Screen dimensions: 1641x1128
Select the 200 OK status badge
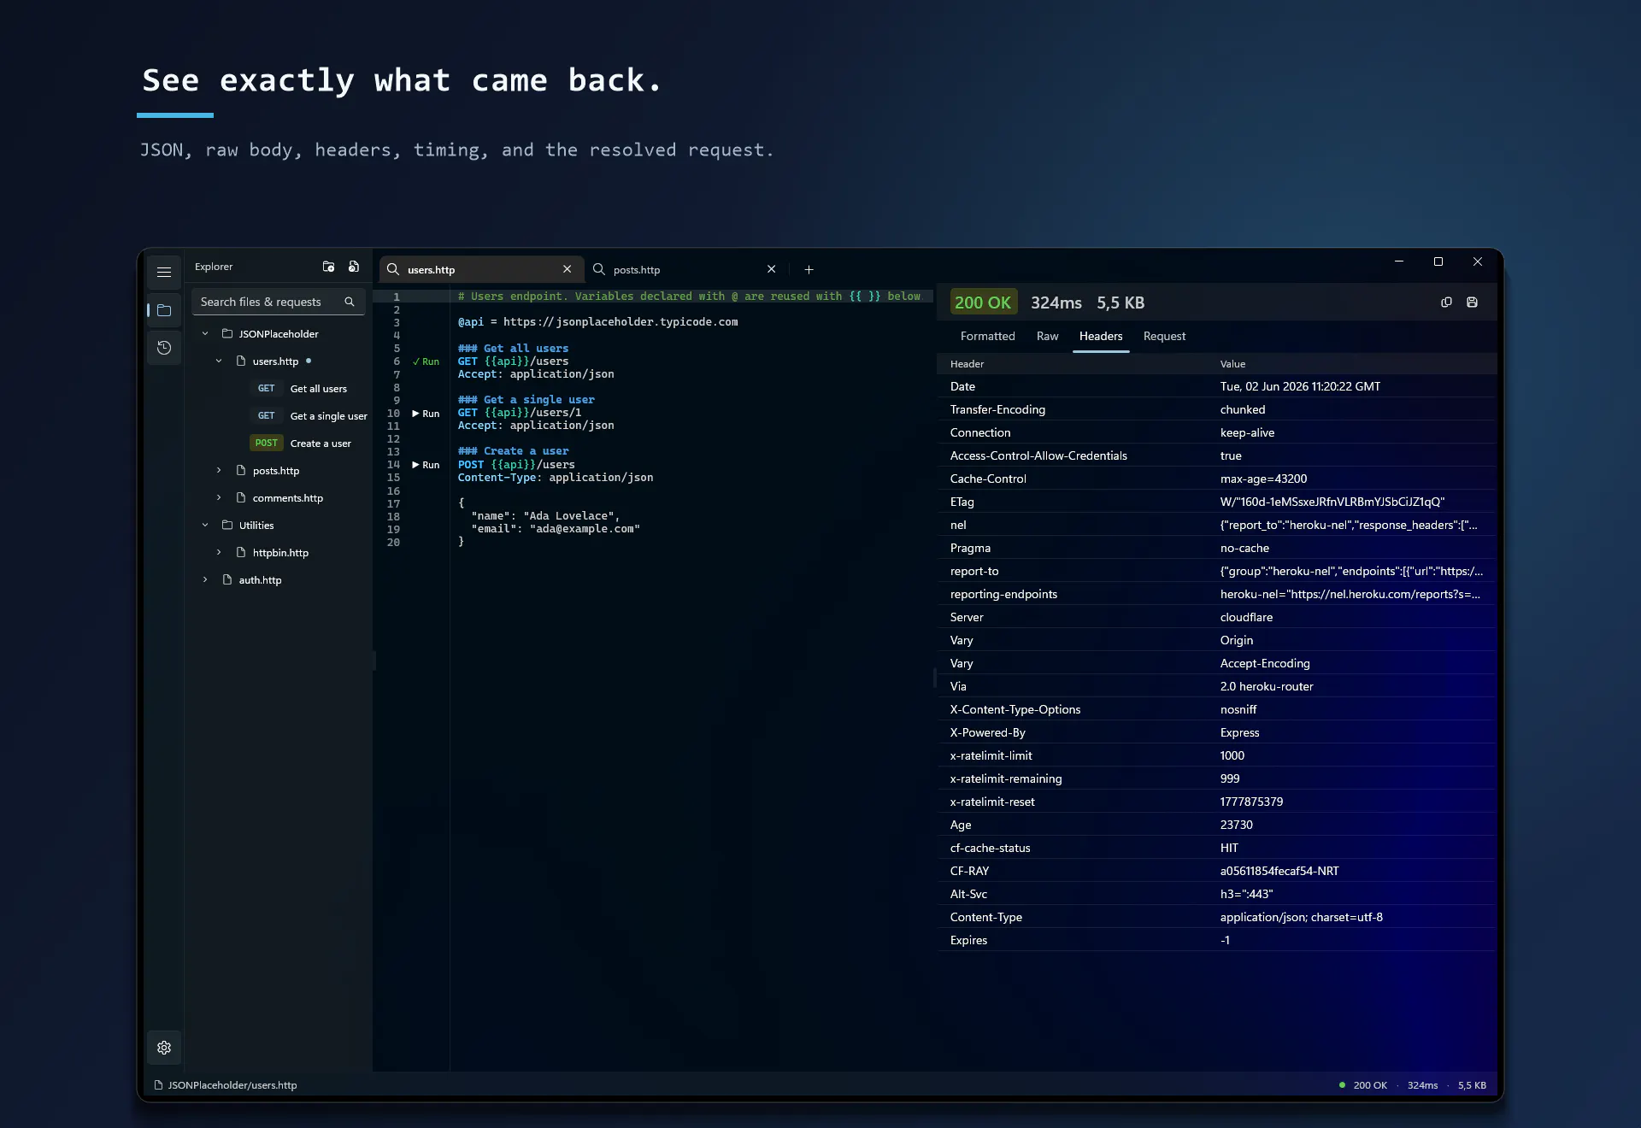(x=983, y=303)
